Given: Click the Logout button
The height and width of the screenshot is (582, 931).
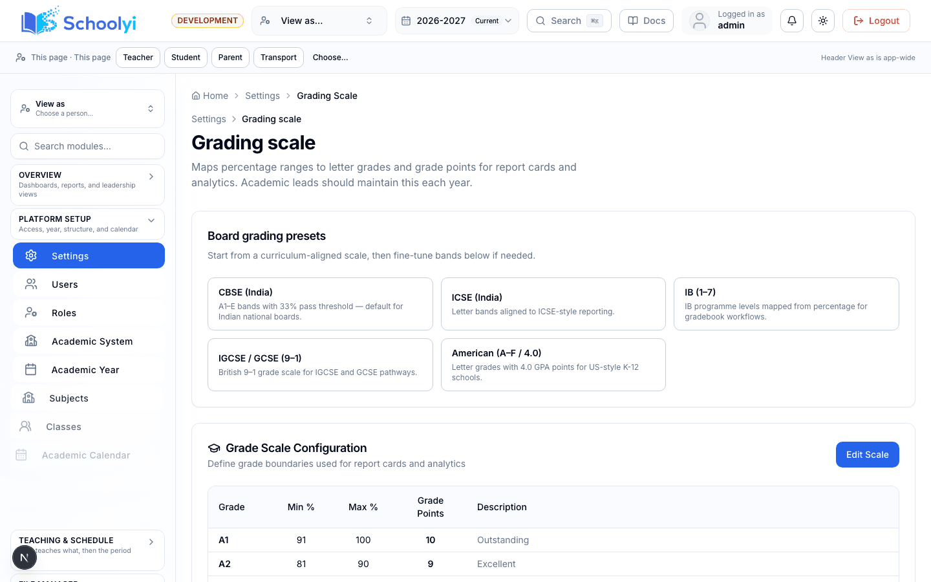Looking at the screenshot, I should (x=876, y=21).
